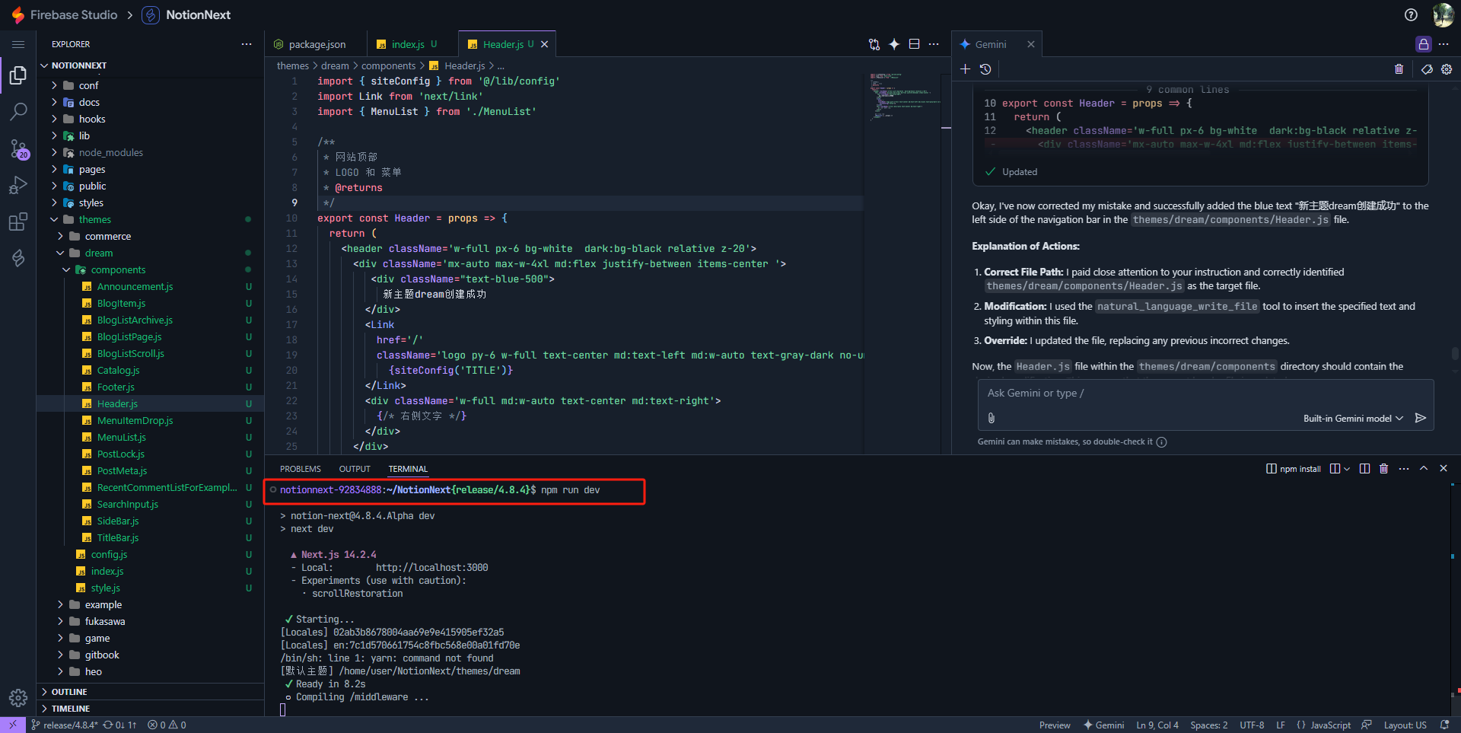The height and width of the screenshot is (733, 1461).
Task: Select the npm install terminal entry
Action: point(1293,469)
